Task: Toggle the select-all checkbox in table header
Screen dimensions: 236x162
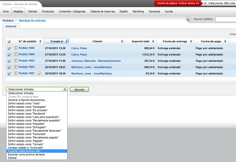Action: (9, 42)
